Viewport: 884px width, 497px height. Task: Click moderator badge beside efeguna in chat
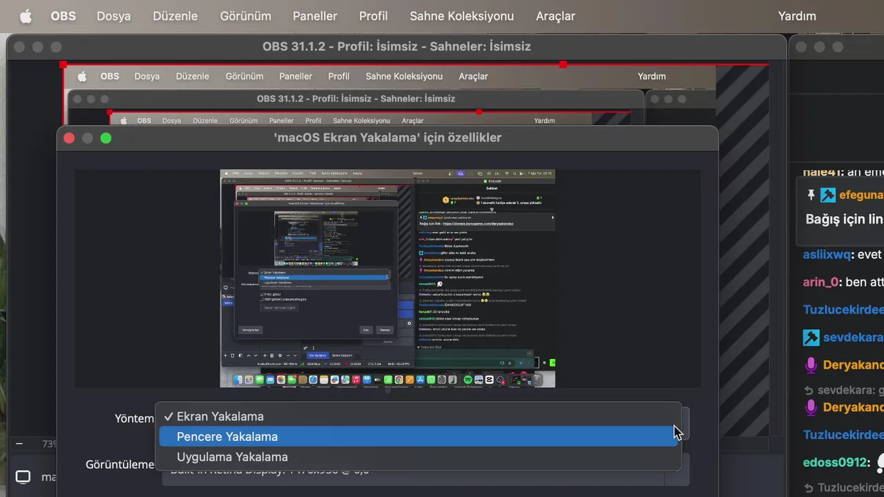click(x=828, y=195)
